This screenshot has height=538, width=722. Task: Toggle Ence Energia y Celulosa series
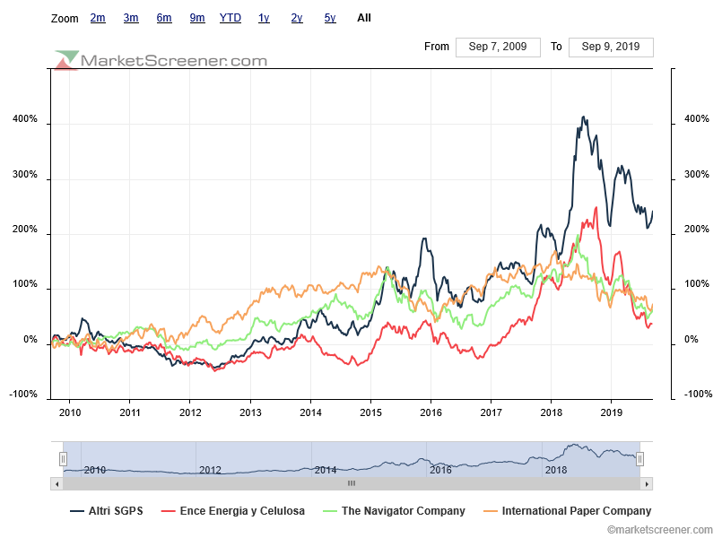point(233,511)
